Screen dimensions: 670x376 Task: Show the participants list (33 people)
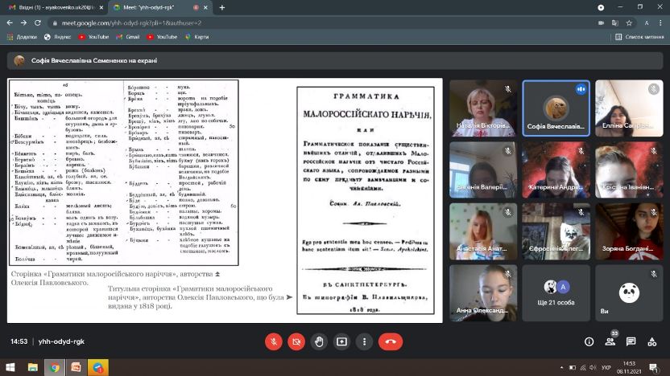(610, 341)
